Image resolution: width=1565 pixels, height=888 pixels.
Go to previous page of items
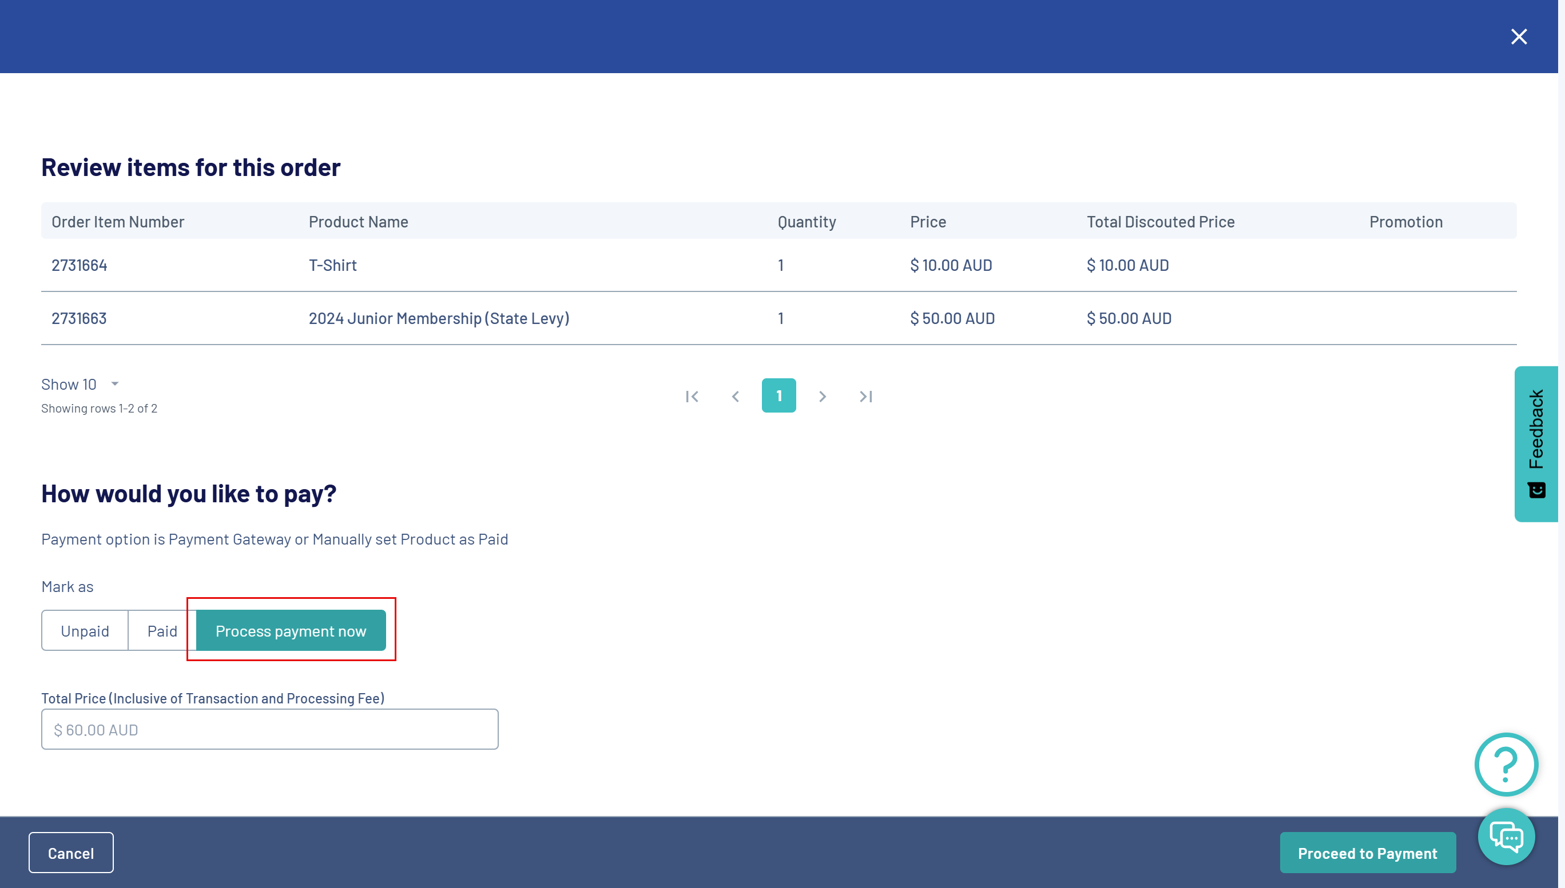pyautogui.click(x=736, y=397)
